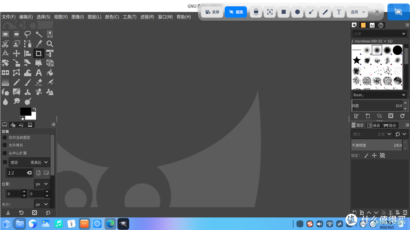Open the 位置 px unit dropdown
This screenshot has height=230, width=410.
(x=42, y=184)
